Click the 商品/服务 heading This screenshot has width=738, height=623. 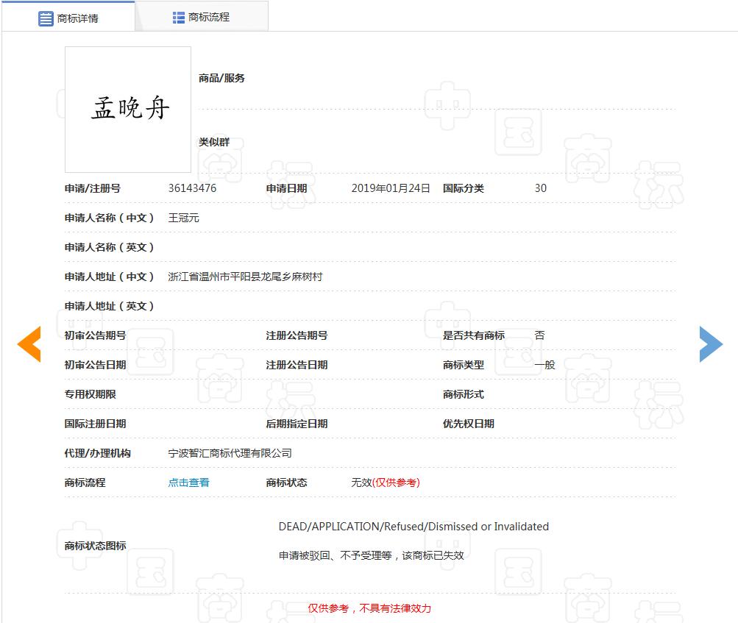(221, 78)
